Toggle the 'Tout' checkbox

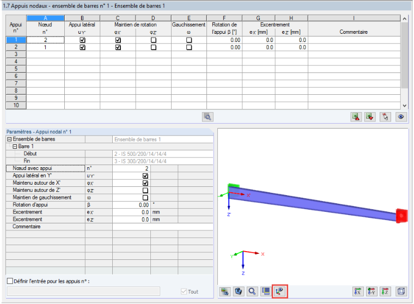tap(184, 291)
